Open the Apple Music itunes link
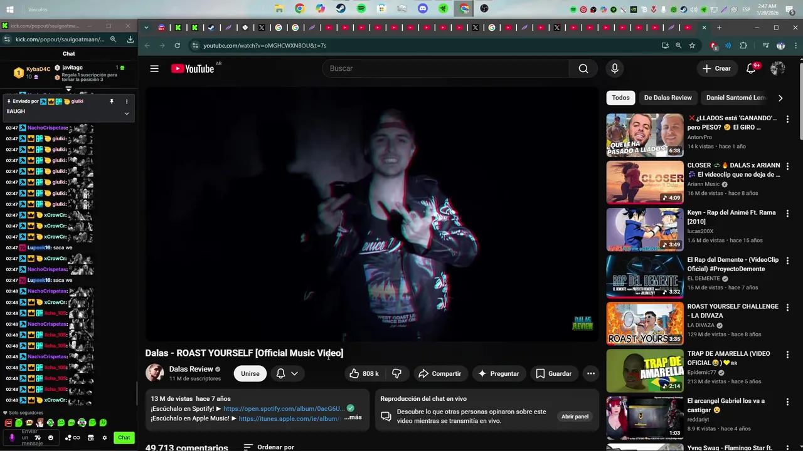This screenshot has width=803, height=451. (x=290, y=418)
